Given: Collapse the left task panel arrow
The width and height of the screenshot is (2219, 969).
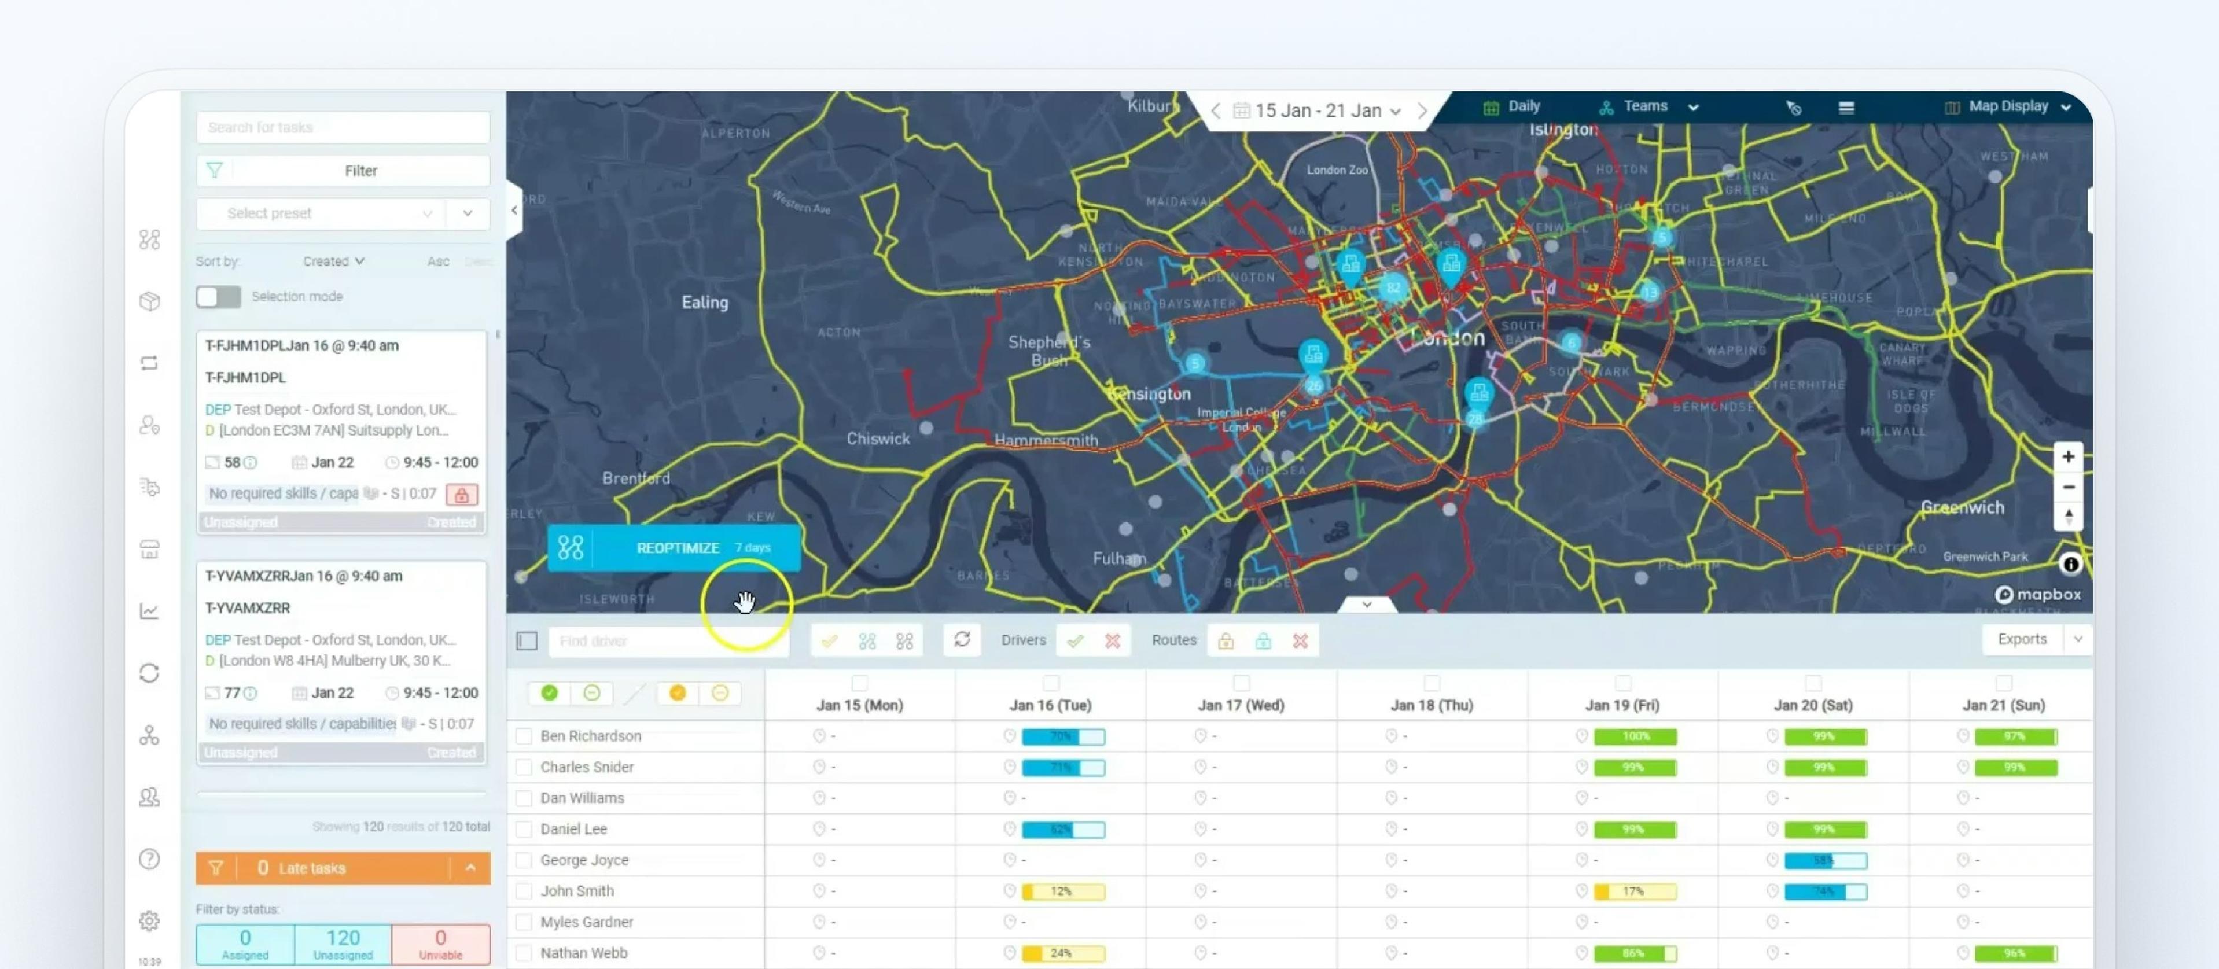Looking at the screenshot, I should 514,210.
